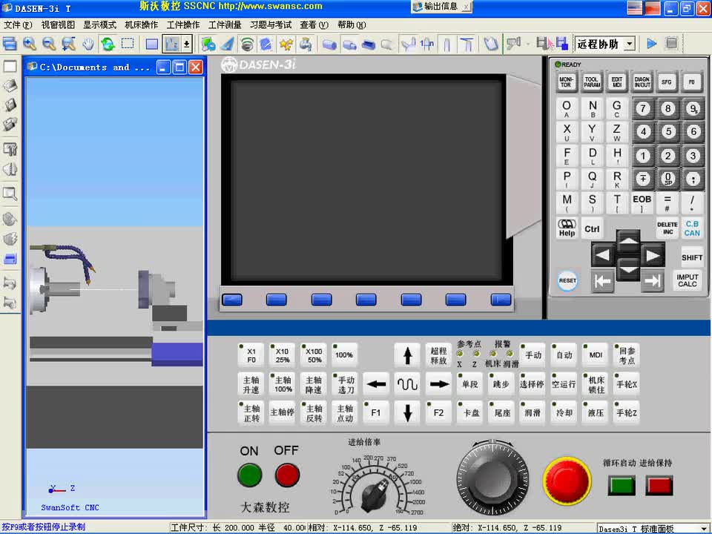Screen dimensions: 712x534
Task: Open the 显示模式 menu
Action: [99, 25]
